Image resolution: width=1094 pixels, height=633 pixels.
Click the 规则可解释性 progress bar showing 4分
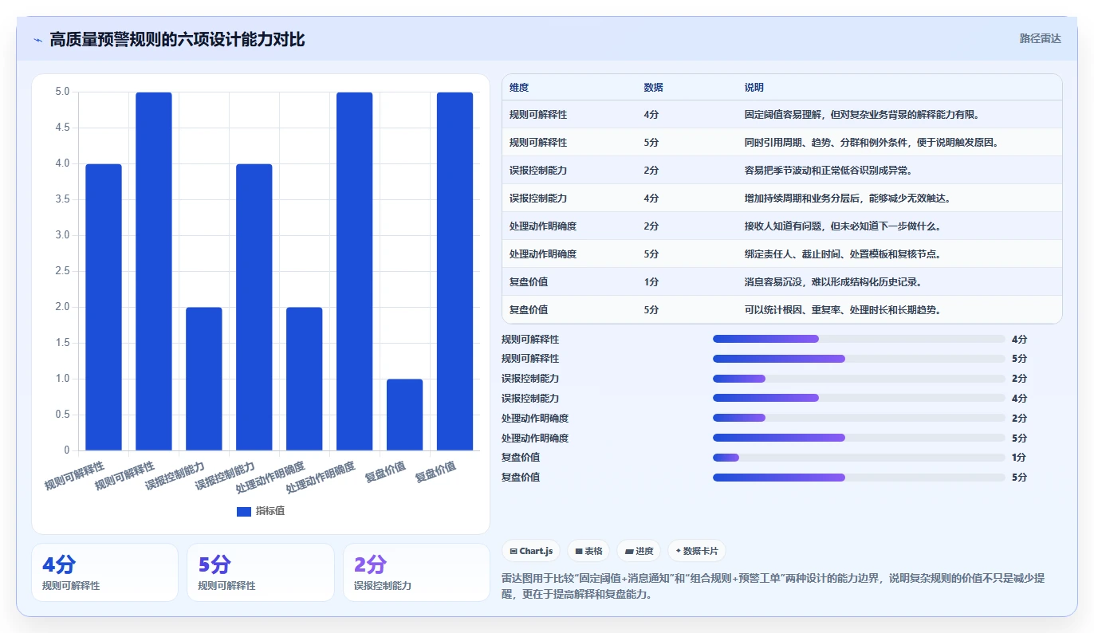pos(859,339)
